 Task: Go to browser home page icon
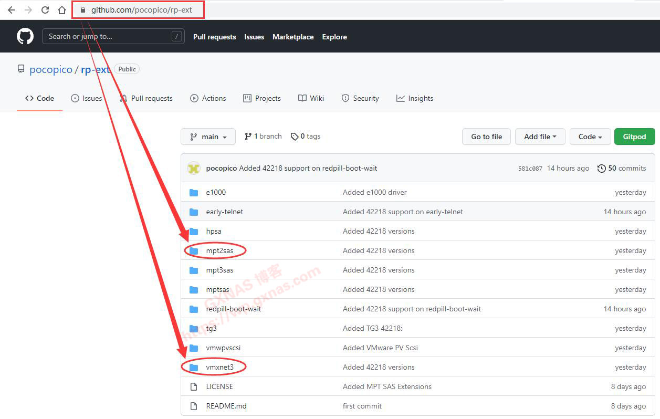(62, 10)
